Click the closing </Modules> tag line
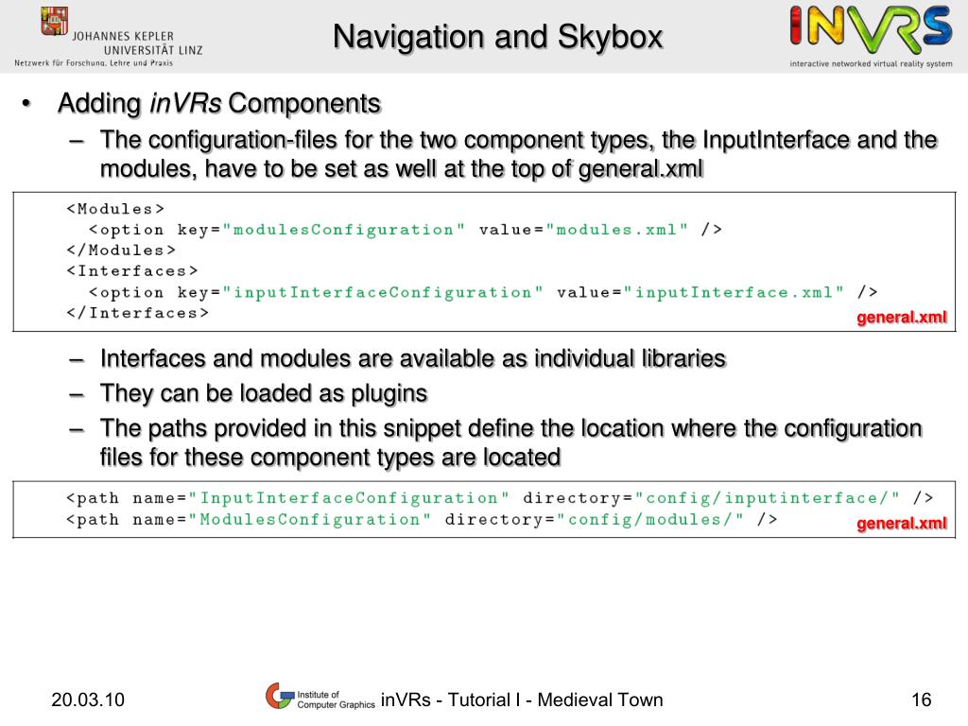Screen dimensions: 968x726 tap(121, 250)
